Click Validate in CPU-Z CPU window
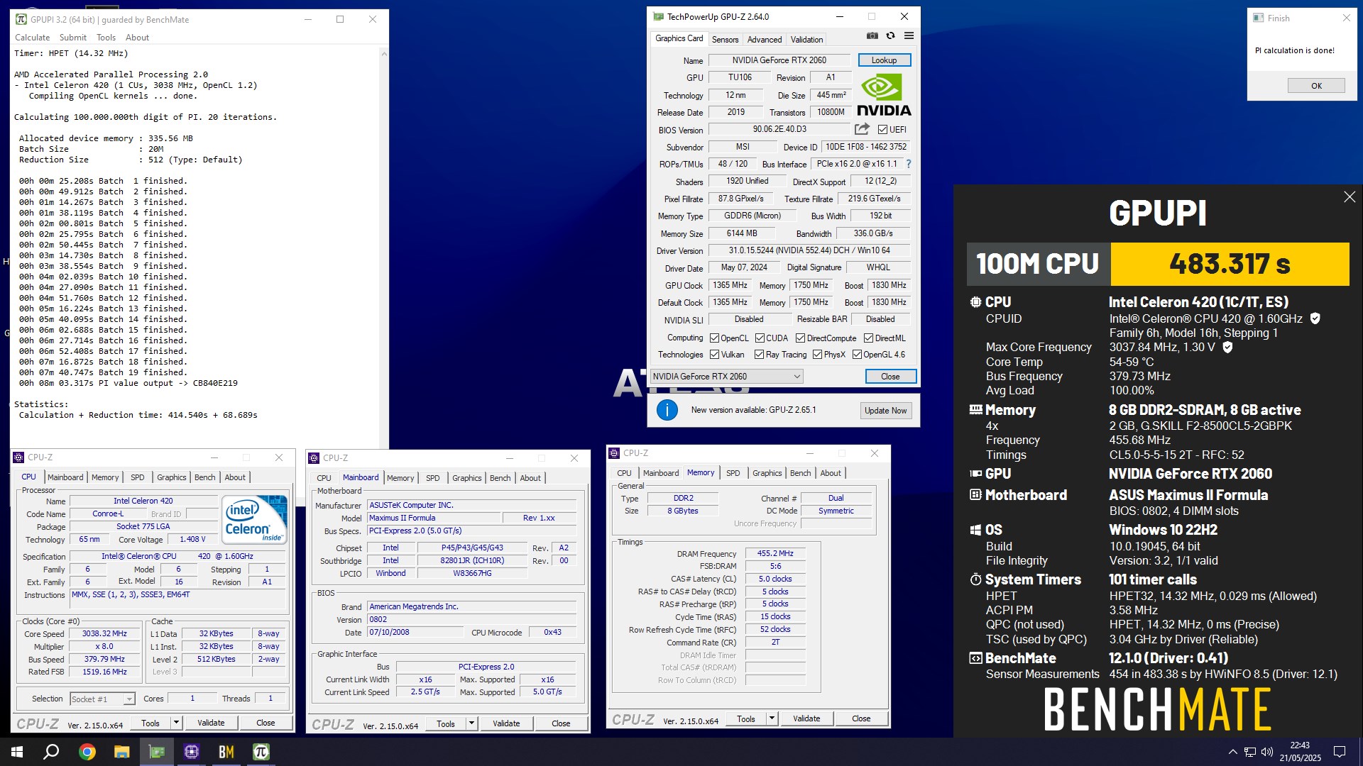The height and width of the screenshot is (766, 1363). tap(211, 723)
